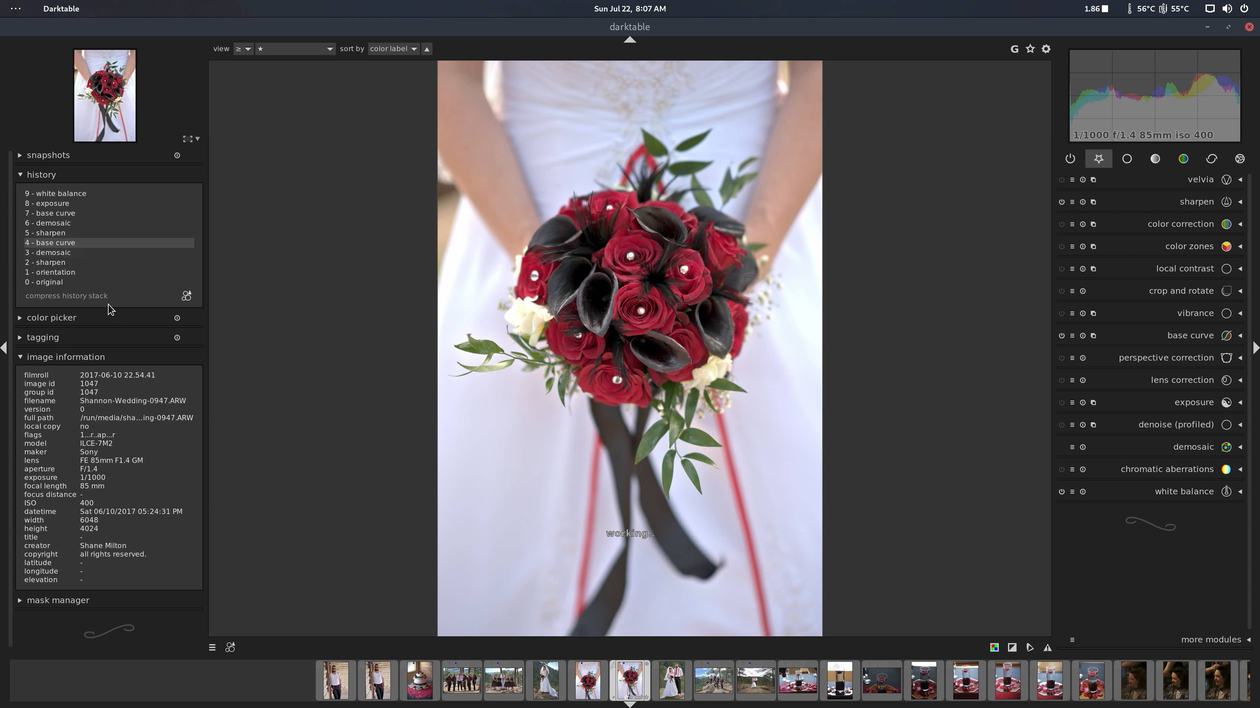Toggle the softproofing icon
Image resolution: width=1260 pixels, height=708 pixels.
click(1030, 647)
